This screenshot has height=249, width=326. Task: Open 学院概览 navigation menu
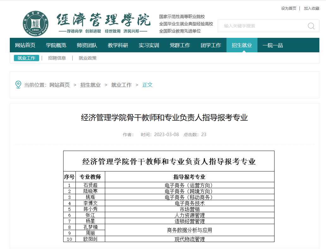click(56, 45)
